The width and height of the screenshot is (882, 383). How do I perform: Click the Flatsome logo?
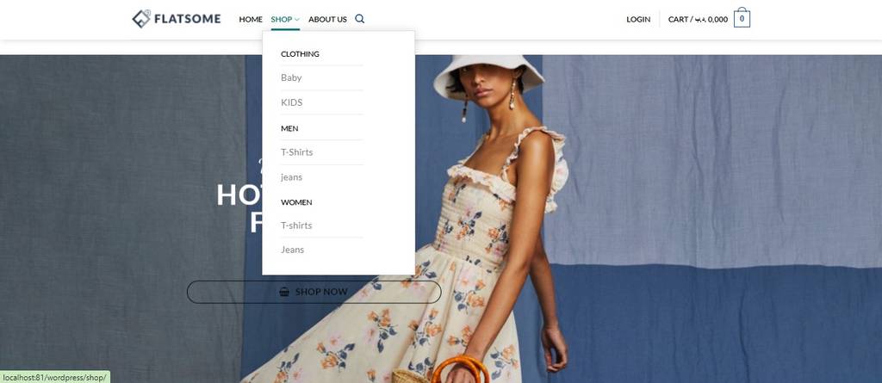(176, 19)
